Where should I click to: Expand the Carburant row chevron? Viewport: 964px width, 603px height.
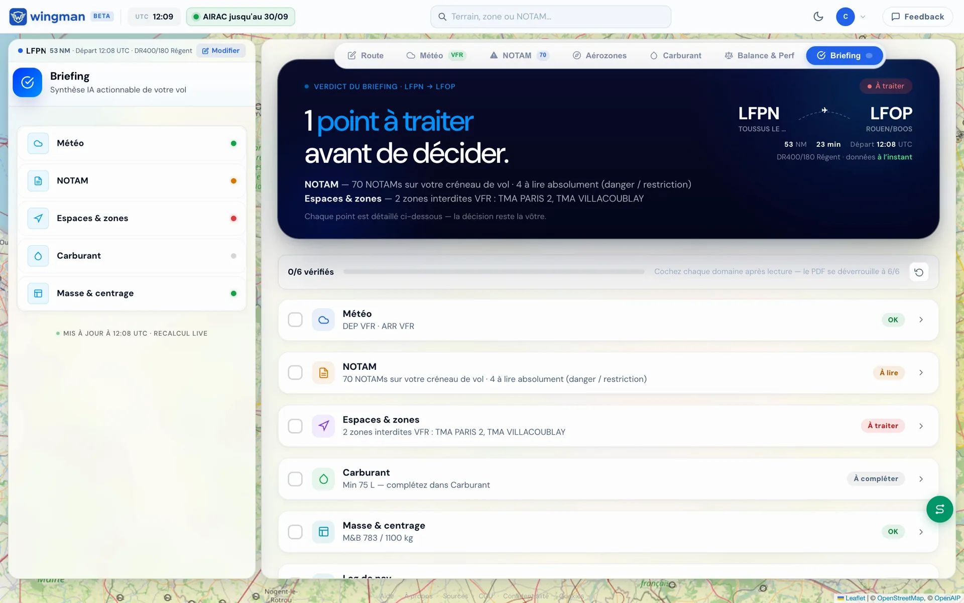coord(921,479)
